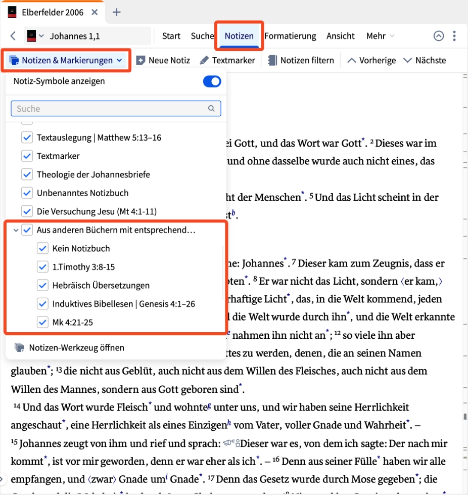Click the book cover icon beside Johannes 1,1
This screenshot has height=495, width=468.
pyautogui.click(x=31, y=36)
